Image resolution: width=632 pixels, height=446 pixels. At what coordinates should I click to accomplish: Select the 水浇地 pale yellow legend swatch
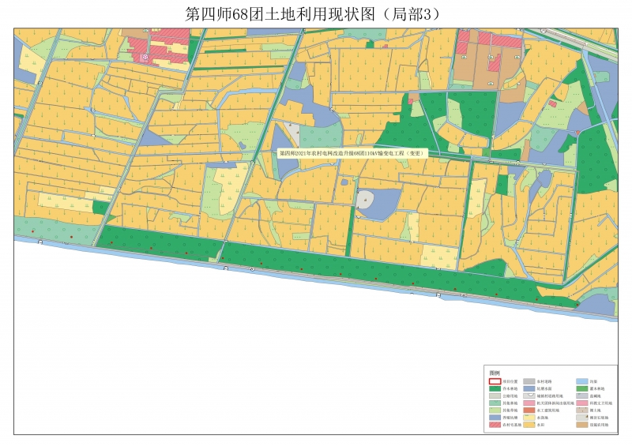click(530, 418)
